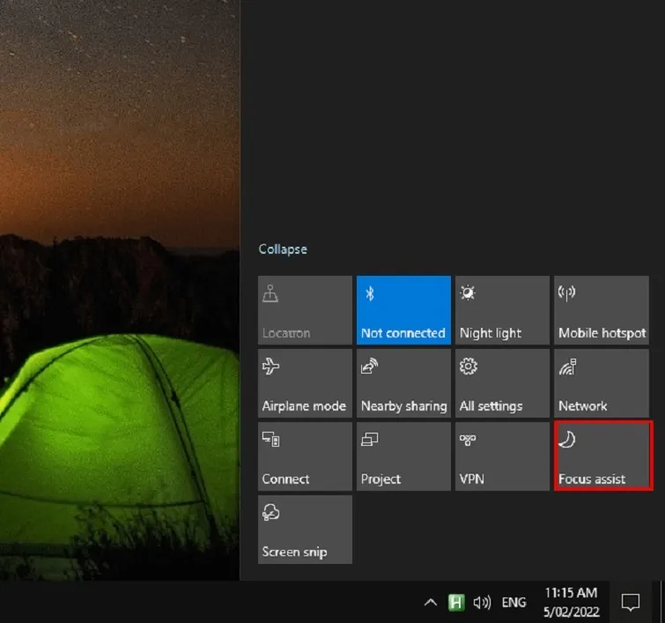Open All settings gear tile

click(x=502, y=382)
